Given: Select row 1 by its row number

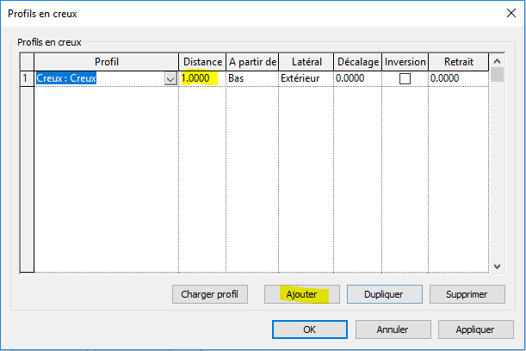Looking at the screenshot, I should click(x=26, y=78).
